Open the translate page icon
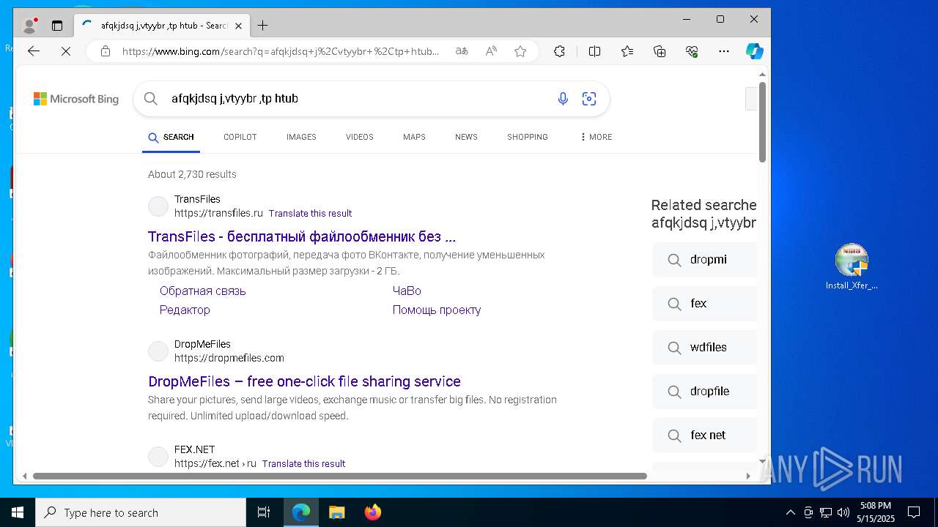 point(462,51)
